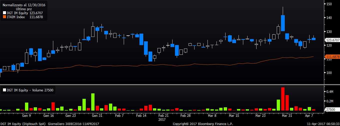Click the 123.6707 last price axis tag
Viewport: 340px width, 126px height.
[x=332, y=40]
